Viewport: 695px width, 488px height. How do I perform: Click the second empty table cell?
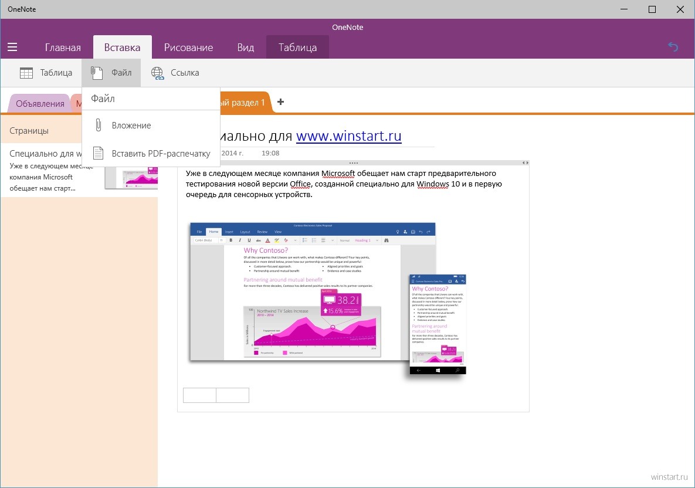click(x=233, y=395)
